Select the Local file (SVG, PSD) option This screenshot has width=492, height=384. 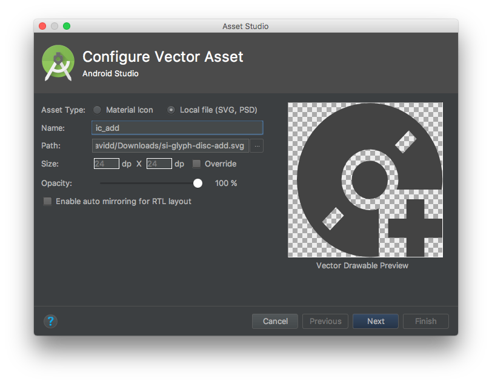pyautogui.click(x=173, y=110)
